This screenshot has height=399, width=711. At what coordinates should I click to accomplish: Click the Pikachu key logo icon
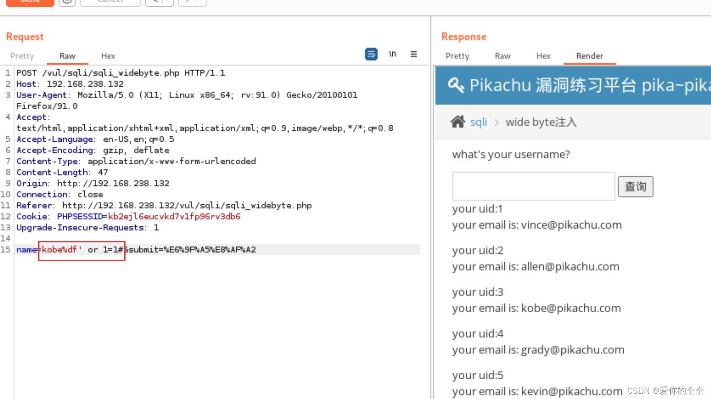(x=456, y=85)
